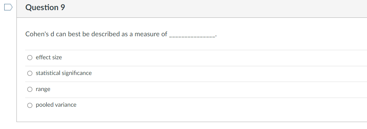Mark 'pooled variance' radio circle
Screen dimensions: 367x129
(30, 105)
